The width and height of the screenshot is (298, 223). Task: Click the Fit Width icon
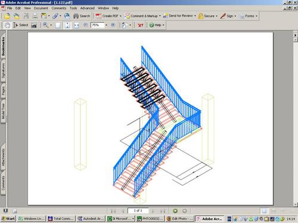point(76,25)
